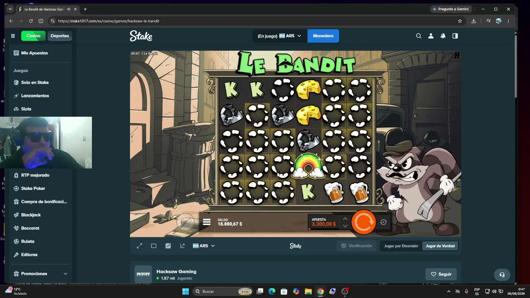Image resolution: width=530 pixels, height=298 pixels.
Task: Open the Chrome profile avatar
Action: coord(499,21)
